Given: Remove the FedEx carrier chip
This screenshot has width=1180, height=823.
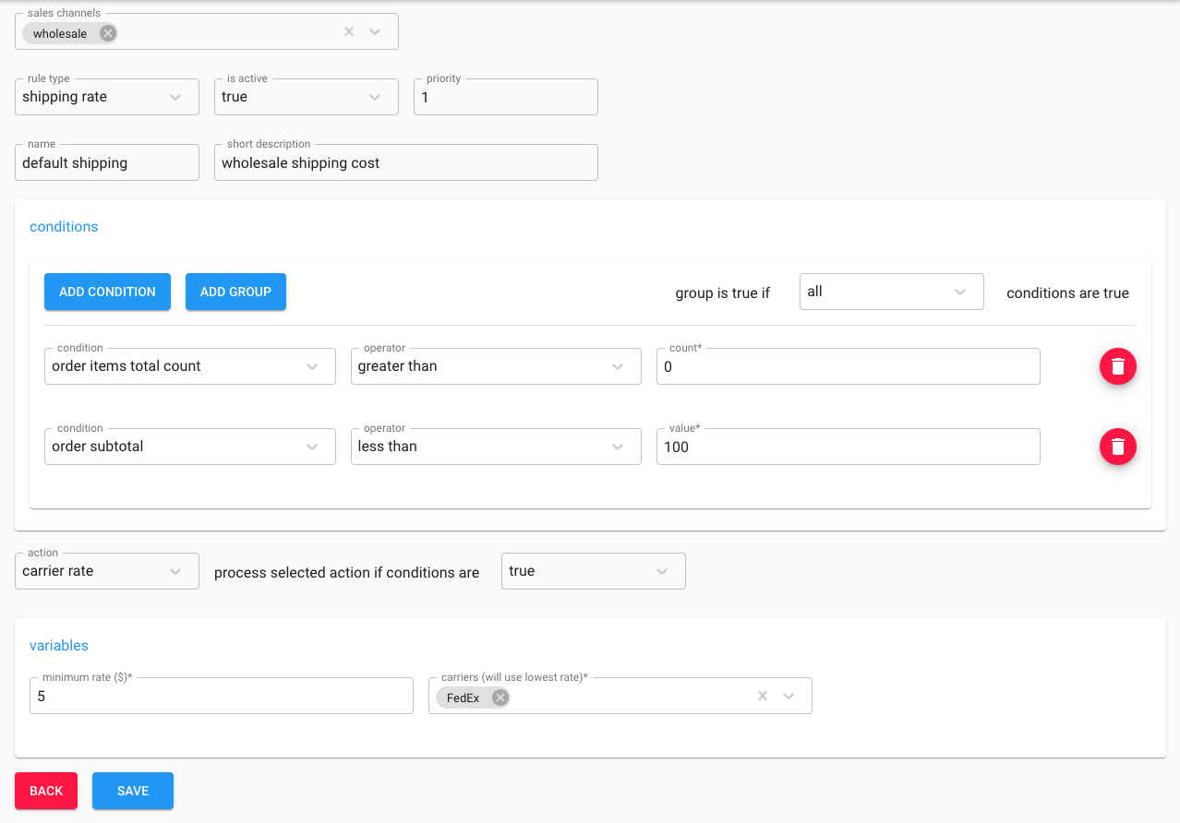Looking at the screenshot, I should point(500,698).
